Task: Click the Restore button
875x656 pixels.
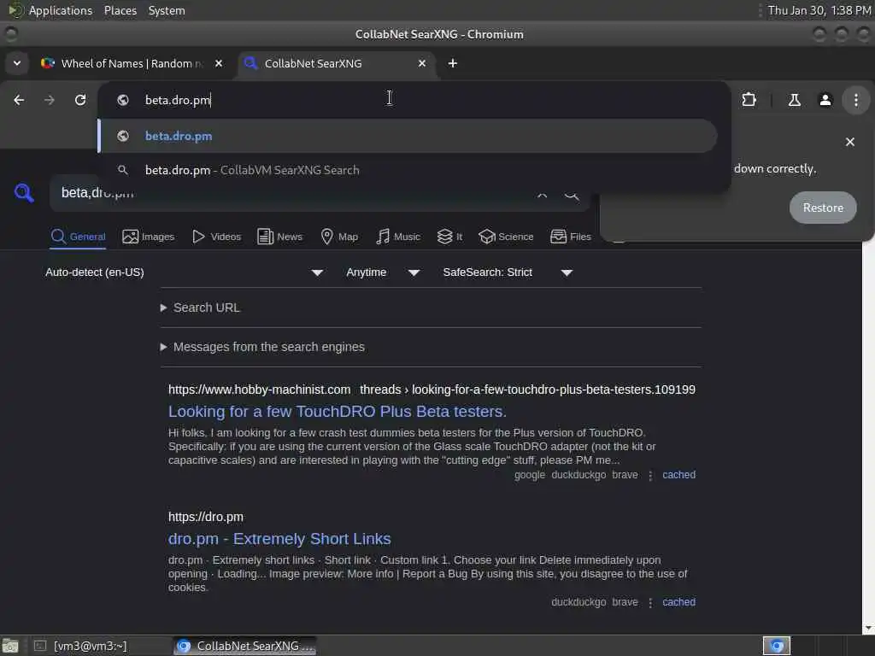Action: click(823, 208)
